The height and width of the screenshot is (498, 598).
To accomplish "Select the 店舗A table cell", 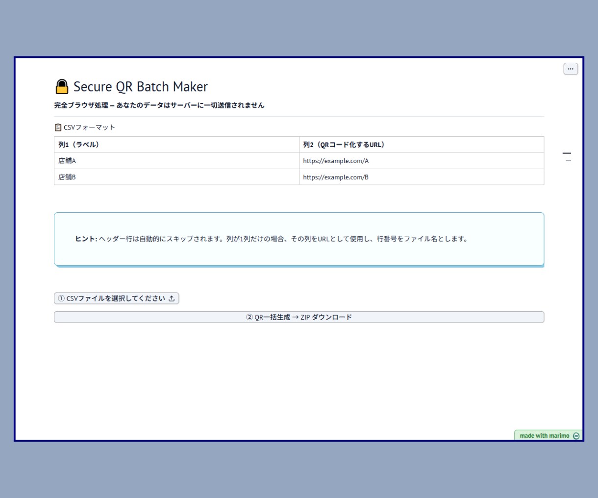I will click(176, 161).
